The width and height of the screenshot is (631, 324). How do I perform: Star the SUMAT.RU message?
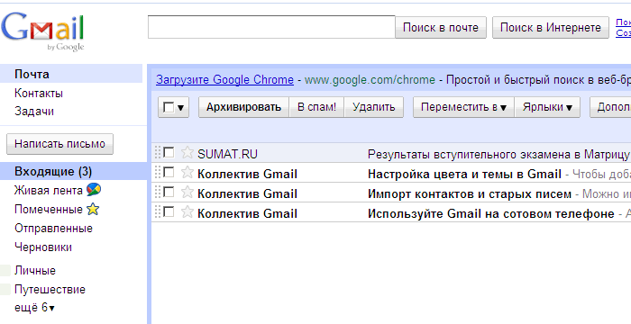pyautogui.click(x=187, y=153)
